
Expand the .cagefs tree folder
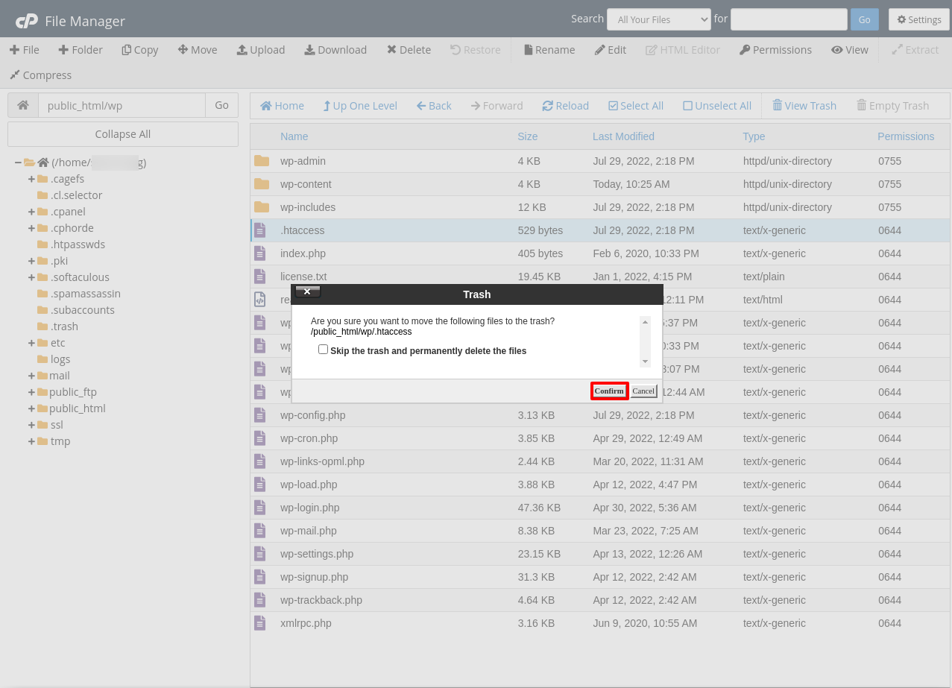tap(31, 179)
